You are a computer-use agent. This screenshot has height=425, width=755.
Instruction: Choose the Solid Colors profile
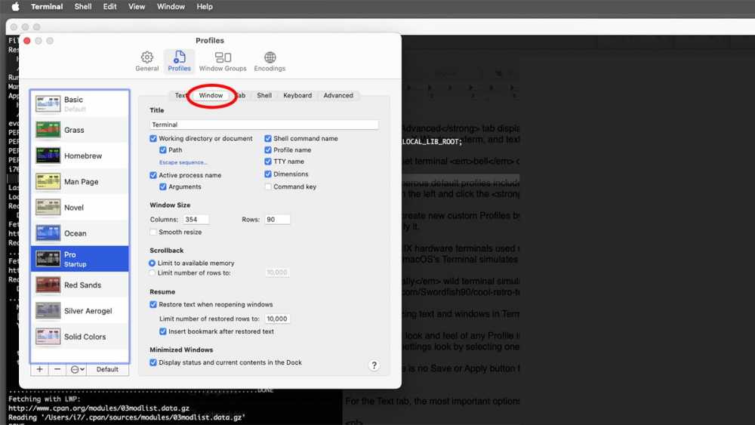coord(80,337)
